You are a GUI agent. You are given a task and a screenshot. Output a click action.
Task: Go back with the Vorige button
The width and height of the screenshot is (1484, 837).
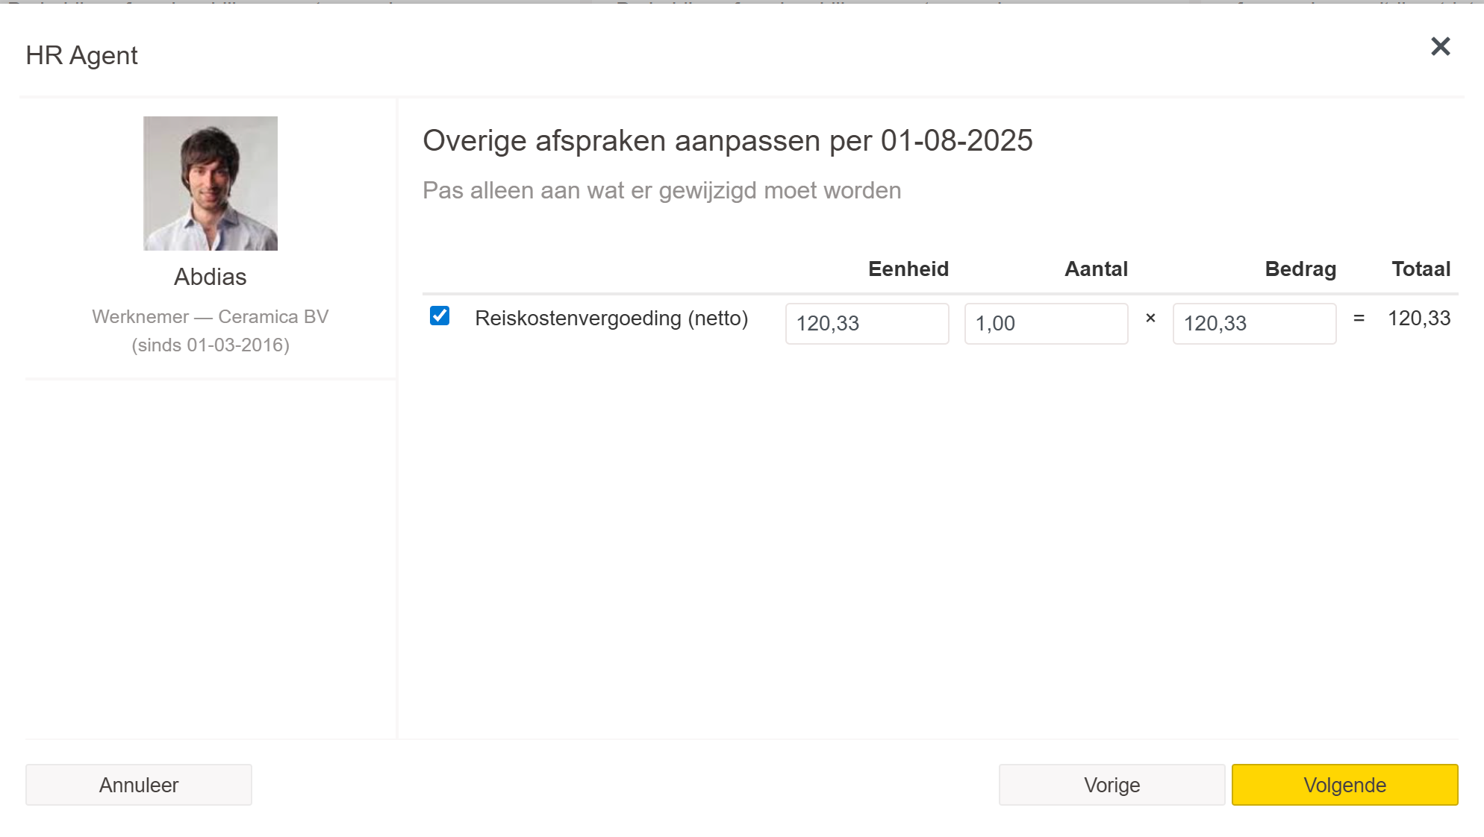(1111, 785)
